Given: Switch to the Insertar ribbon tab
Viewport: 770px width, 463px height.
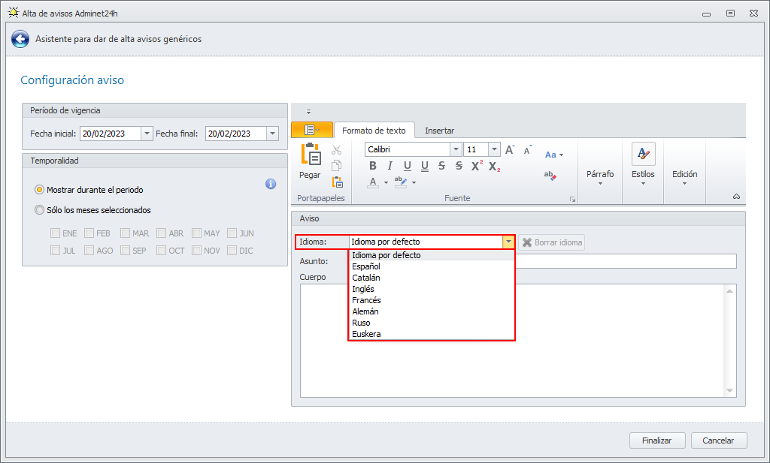Looking at the screenshot, I should coord(439,131).
